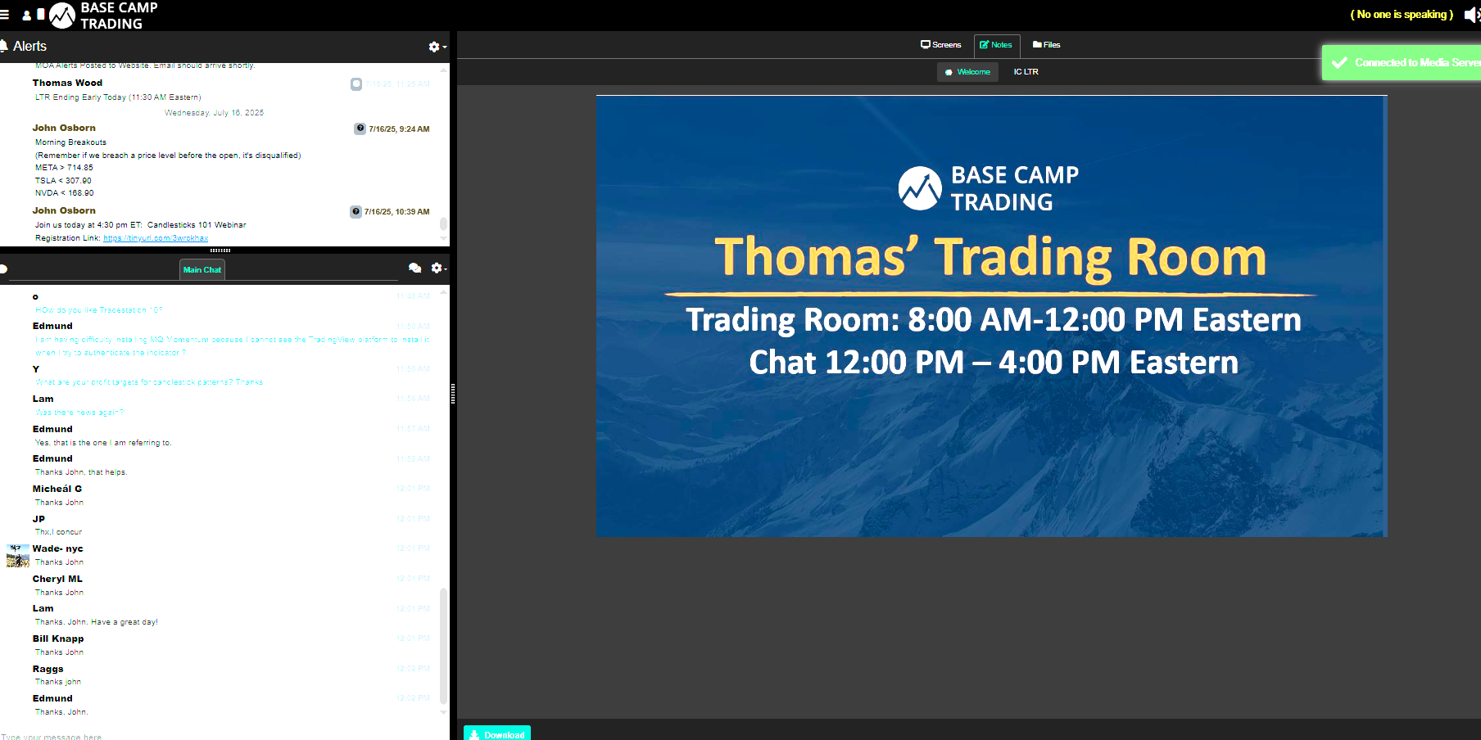This screenshot has height=740, width=1481.
Task: Click the Alerts panel scrollbar thumb
Action: click(443, 223)
